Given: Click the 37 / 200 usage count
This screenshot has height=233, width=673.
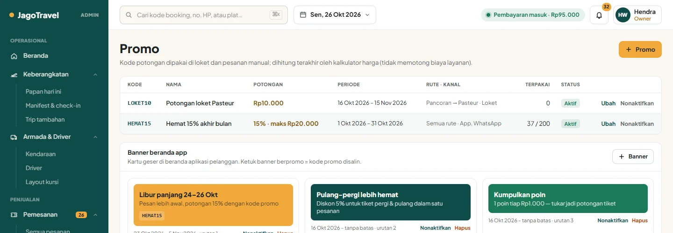Looking at the screenshot, I should pos(538,124).
